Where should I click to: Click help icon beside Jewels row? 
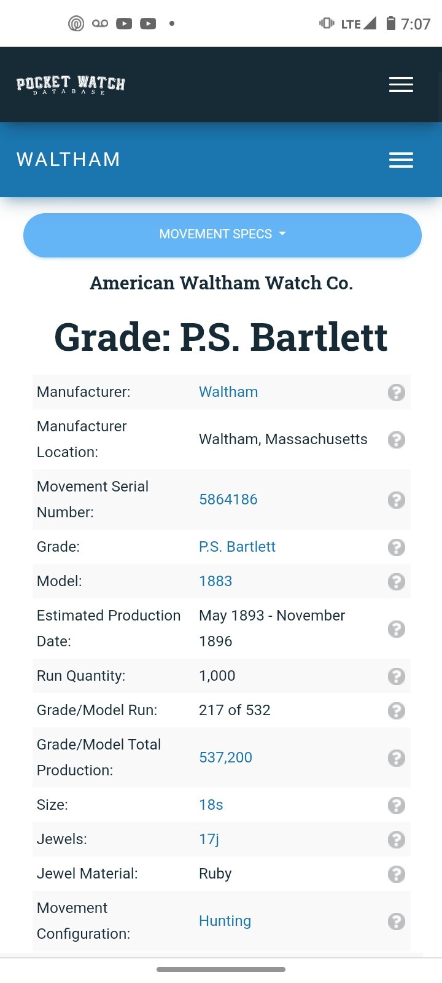[397, 840]
